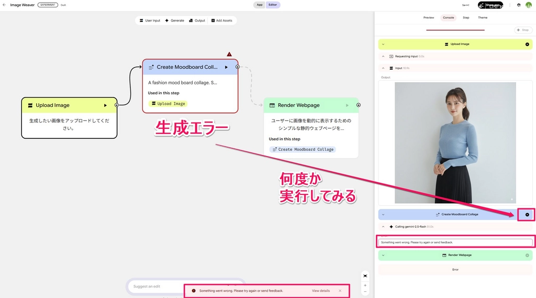
Task: Click the red warning triangle above Moodboard node
Action: 229,54
